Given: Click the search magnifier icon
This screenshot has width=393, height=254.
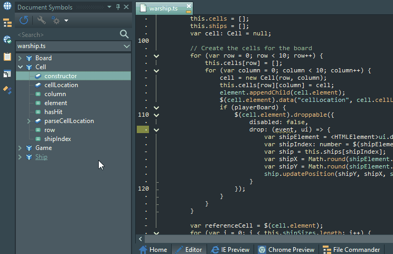Looking at the screenshot, I should (124, 34).
